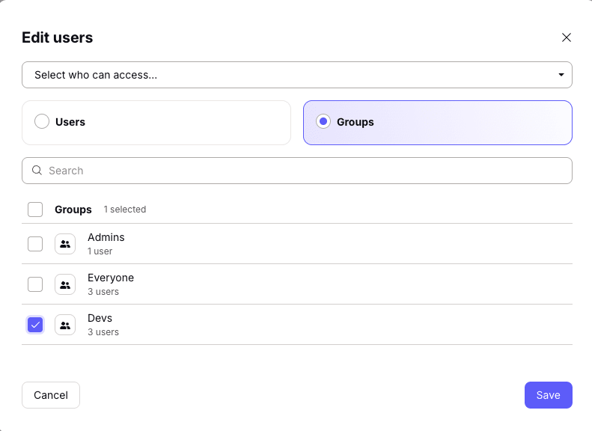This screenshot has height=431, width=592.
Task: Click the Devs group name
Action: pos(100,318)
